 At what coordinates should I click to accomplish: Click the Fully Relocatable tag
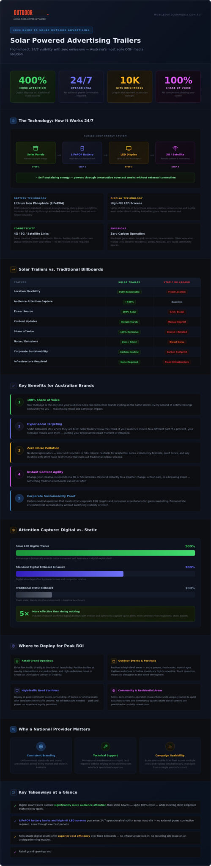pos(129,292)
